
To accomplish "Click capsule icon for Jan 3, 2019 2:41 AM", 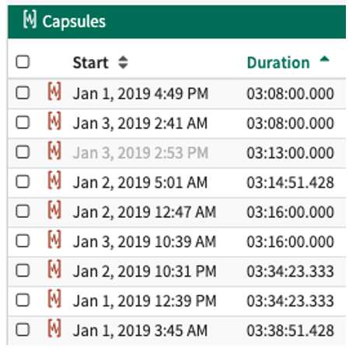I will coord(54,121).
